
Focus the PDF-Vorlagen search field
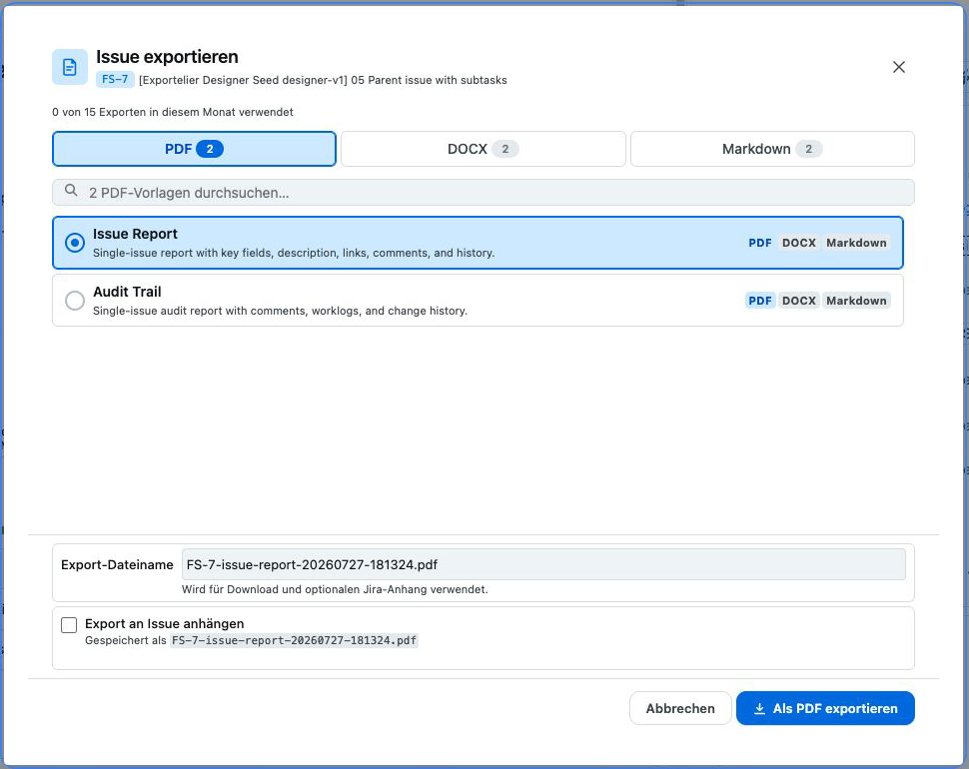pos(484,193)
